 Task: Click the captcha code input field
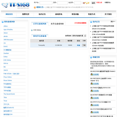click(x=78, y=3)
